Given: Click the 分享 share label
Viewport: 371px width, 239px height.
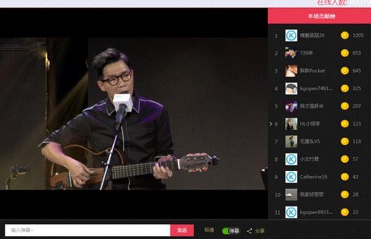Looking at the screenshot, I should point(260,231).
